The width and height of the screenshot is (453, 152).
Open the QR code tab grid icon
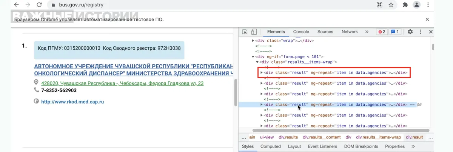pyautogui.click(x=380, y=5)
